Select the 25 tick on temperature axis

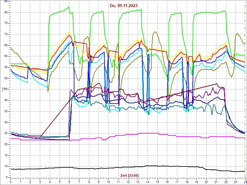pos(6,134)
